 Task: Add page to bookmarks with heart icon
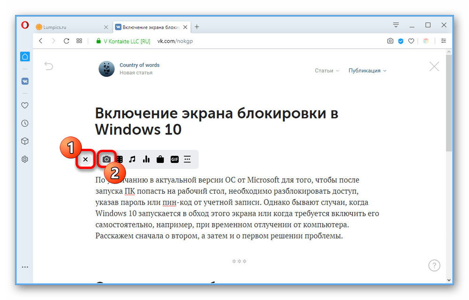pos(411,41)
